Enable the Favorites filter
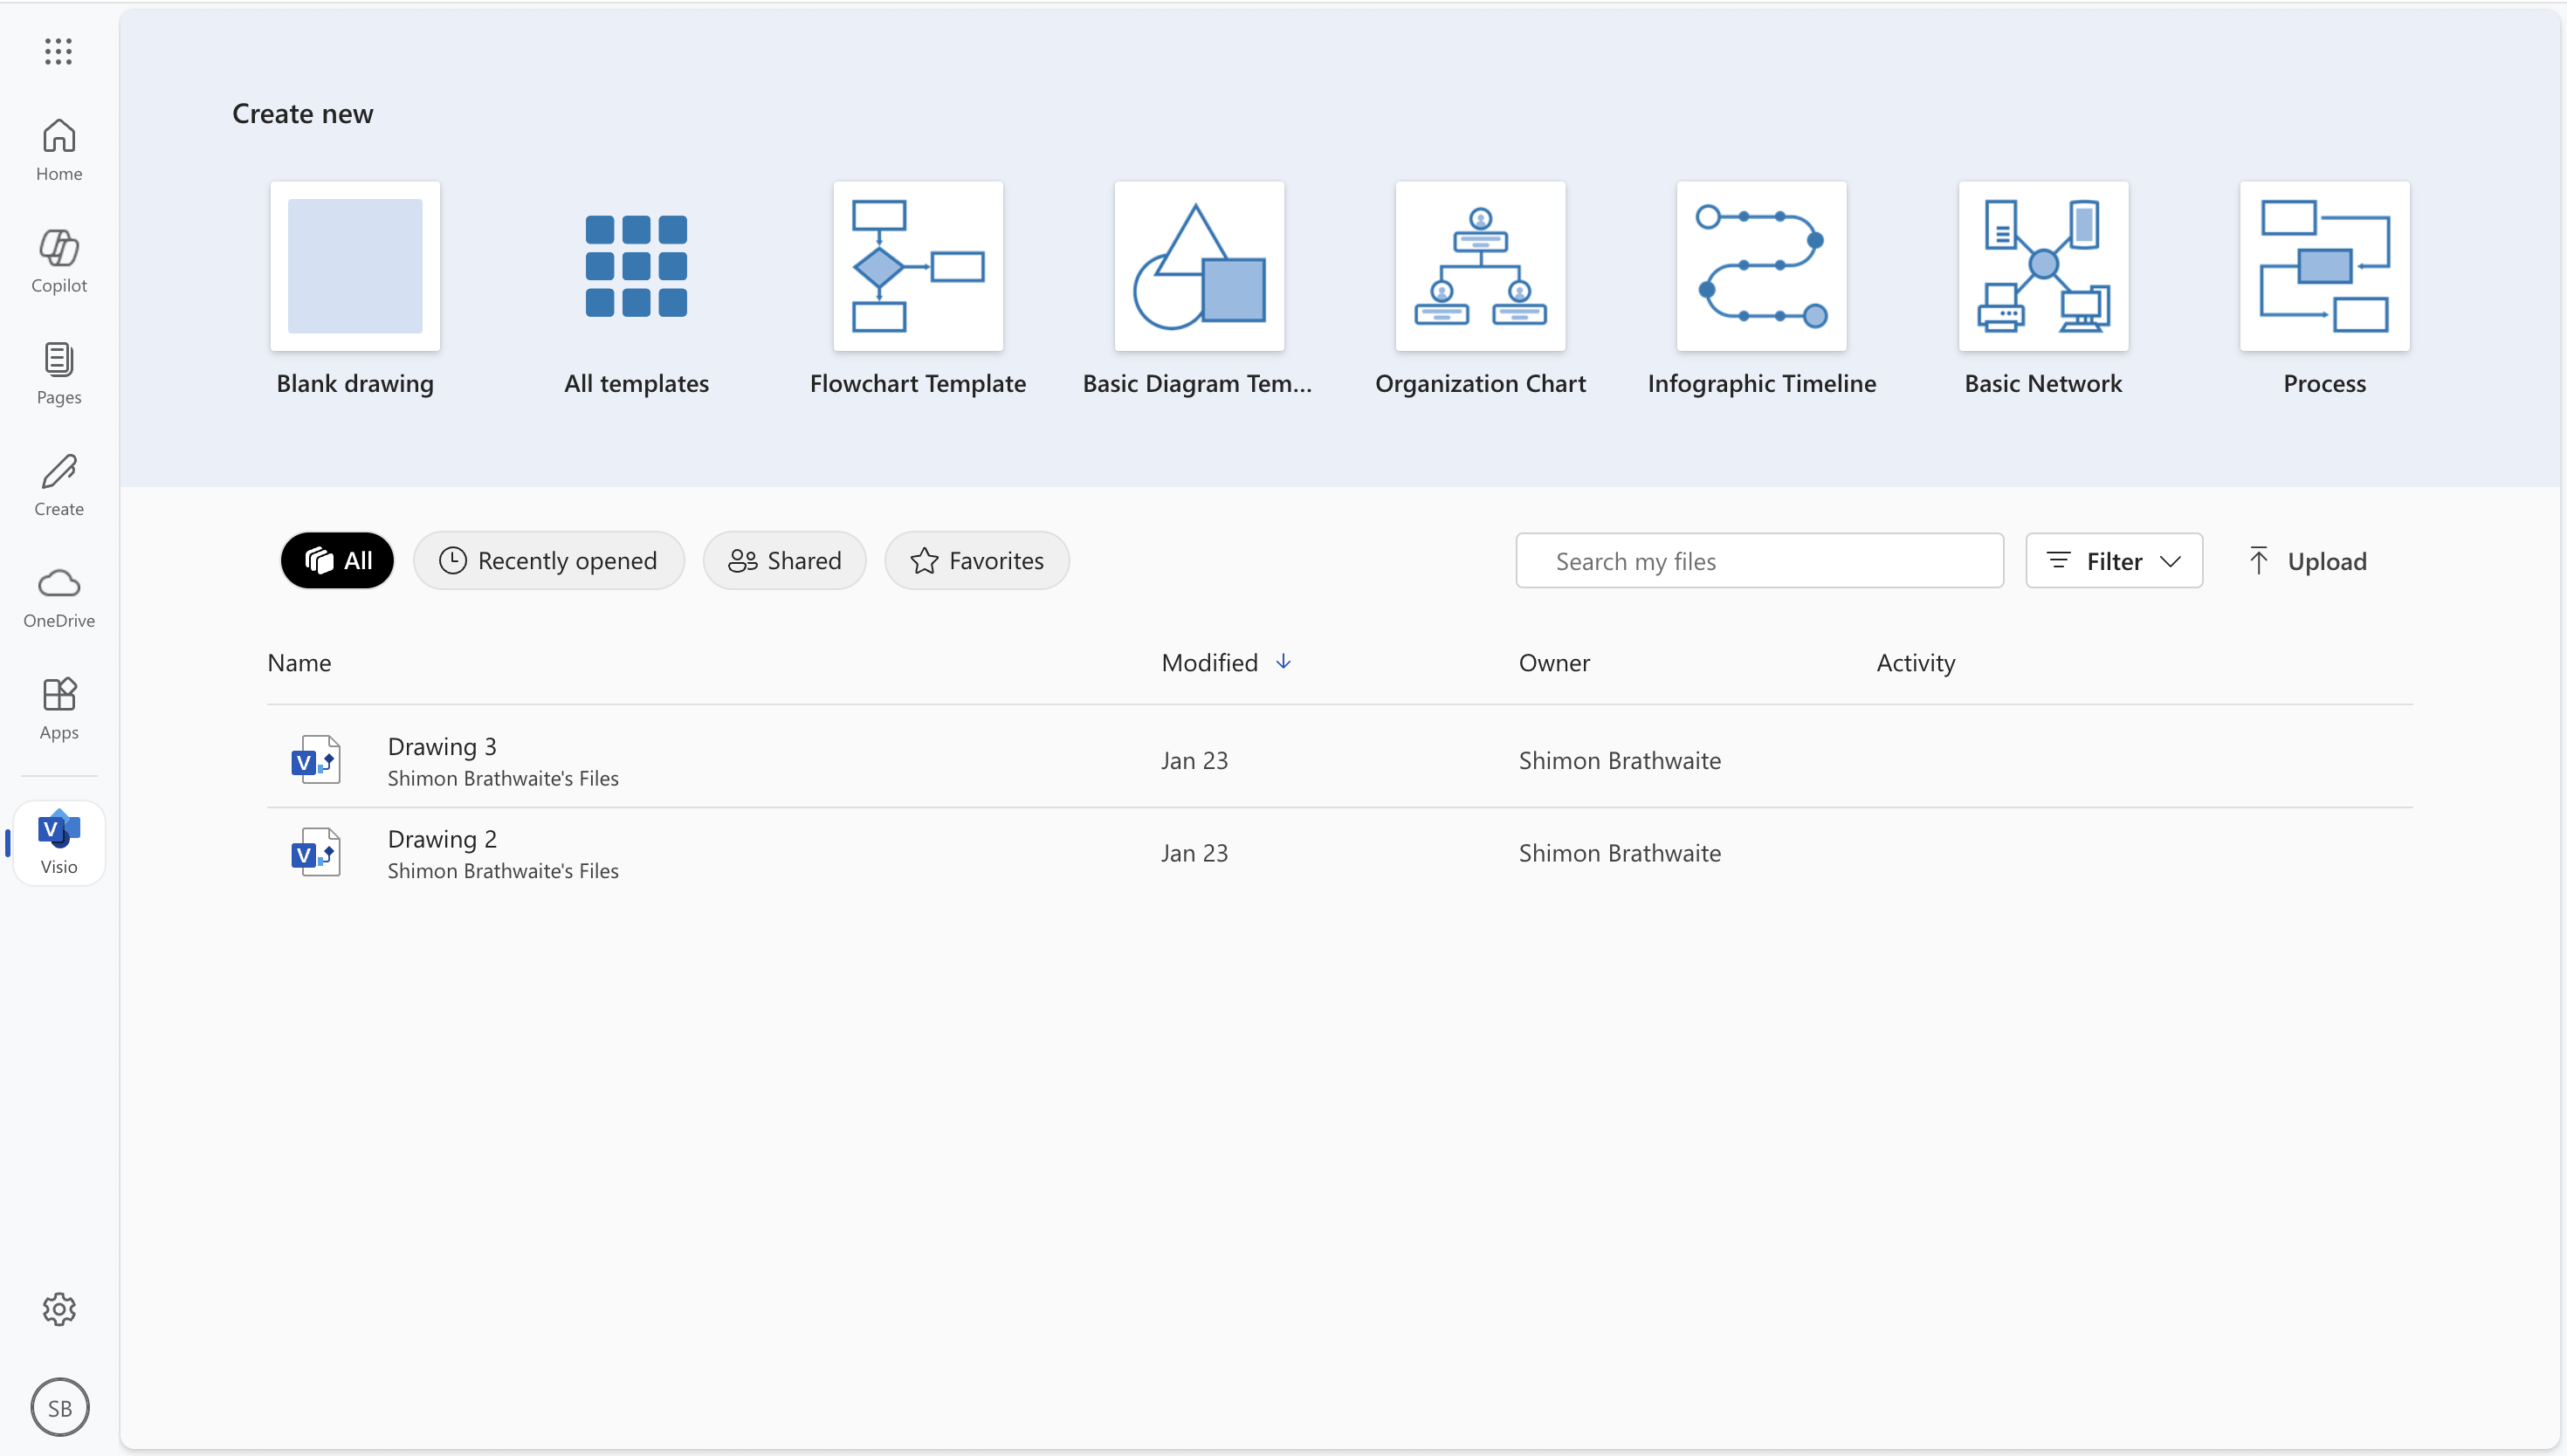Screen dimensions: 2567x1456 point(976,560)
